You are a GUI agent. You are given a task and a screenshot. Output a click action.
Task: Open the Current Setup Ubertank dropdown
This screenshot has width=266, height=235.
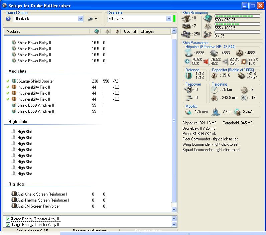point(81,19)
